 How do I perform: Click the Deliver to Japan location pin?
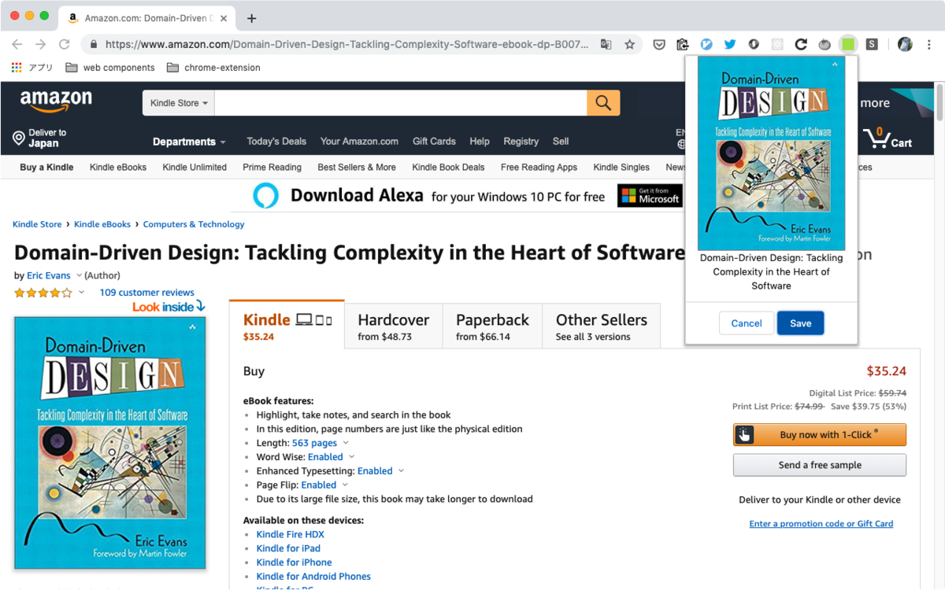pos(19,138)
